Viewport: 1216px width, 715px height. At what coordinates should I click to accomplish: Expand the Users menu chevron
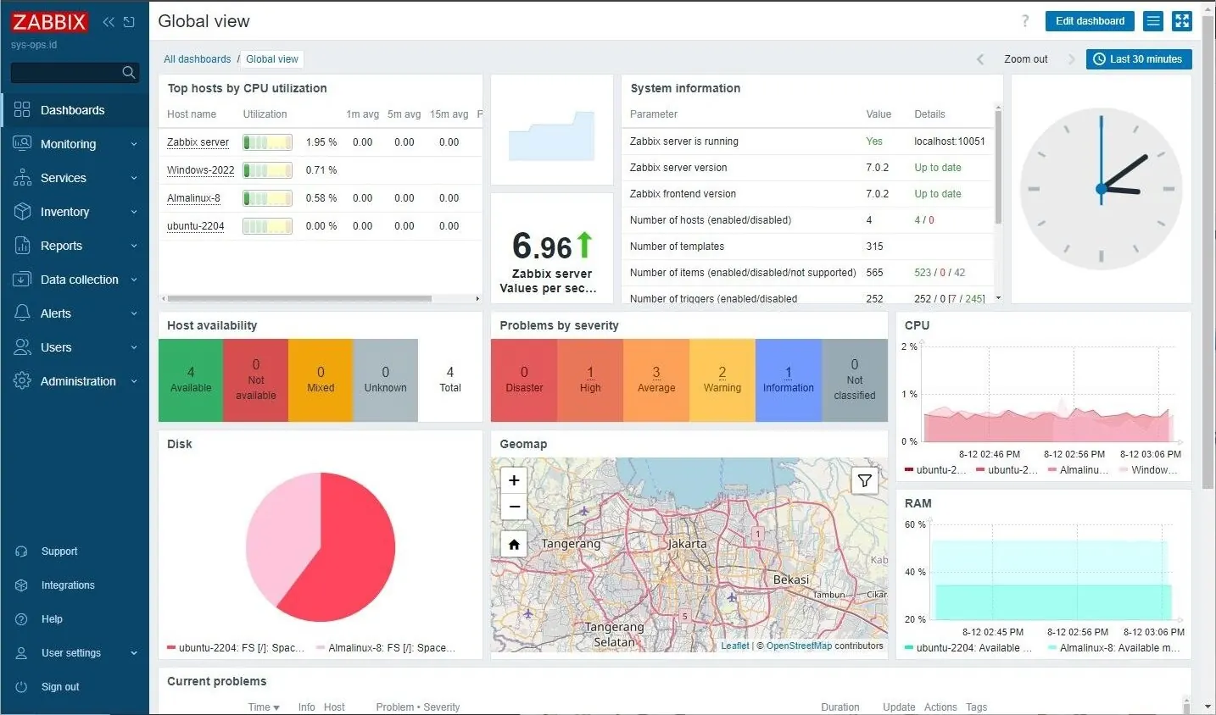pos(134,347)
